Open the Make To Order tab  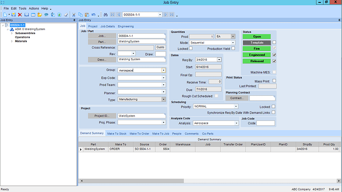coord(139,134)
